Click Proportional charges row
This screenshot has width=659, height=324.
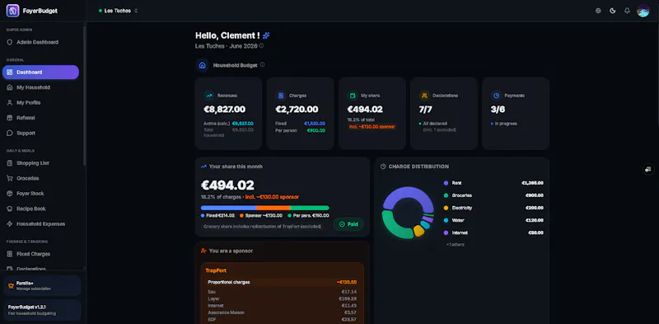283,282
